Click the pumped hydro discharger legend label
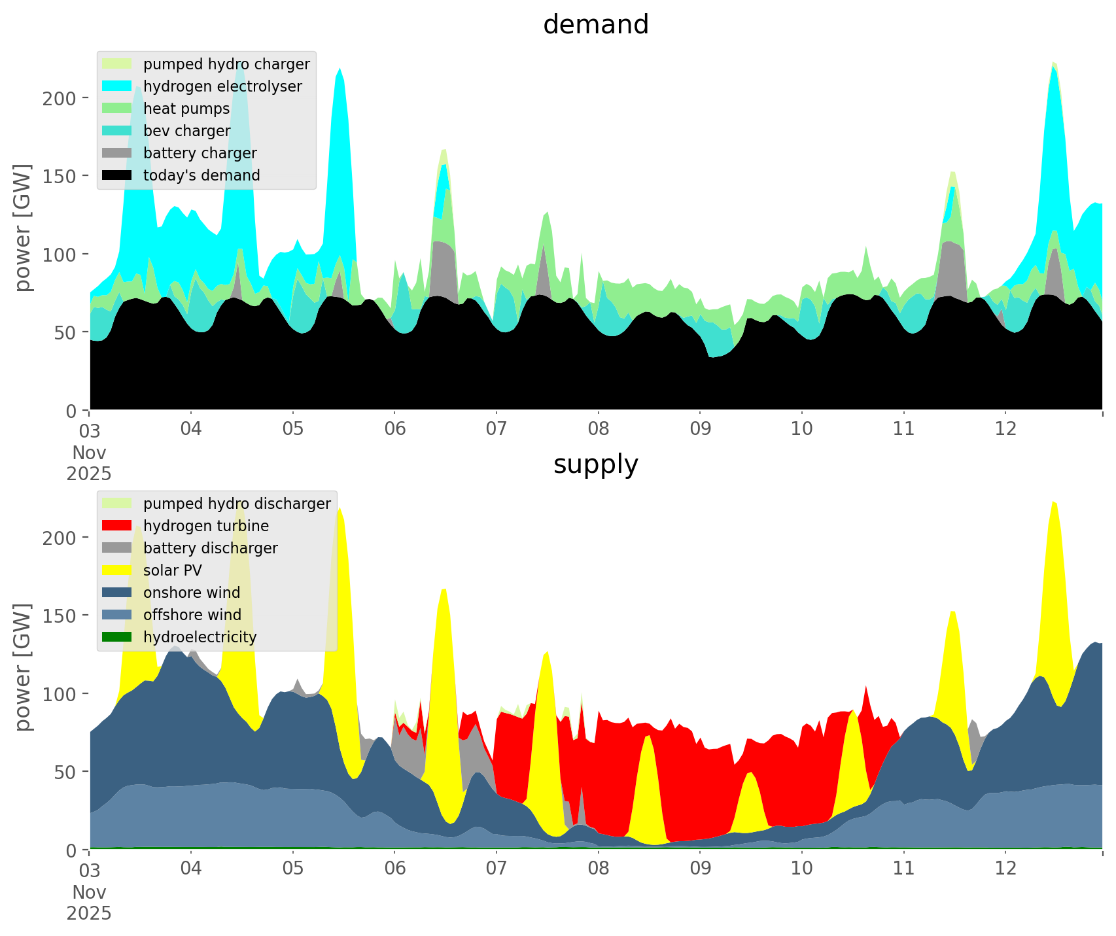 pos(237,504)
